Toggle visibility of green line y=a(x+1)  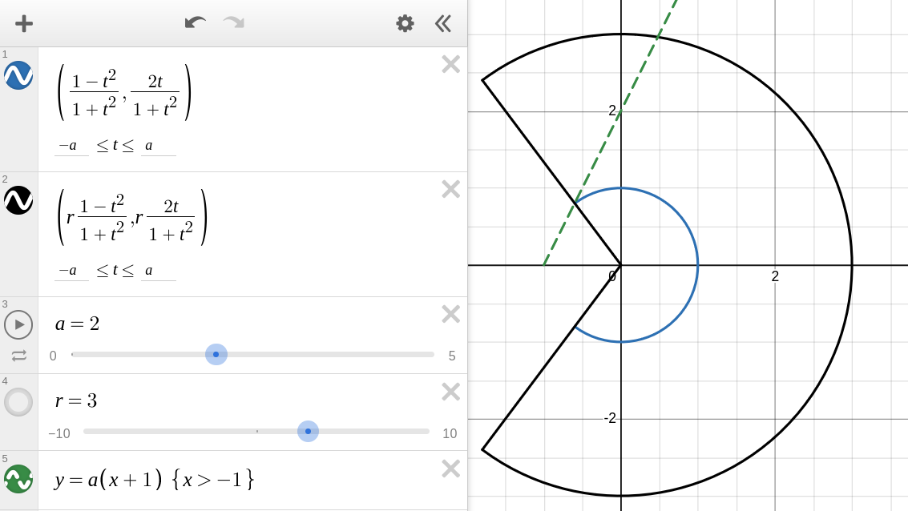[18, 479]
